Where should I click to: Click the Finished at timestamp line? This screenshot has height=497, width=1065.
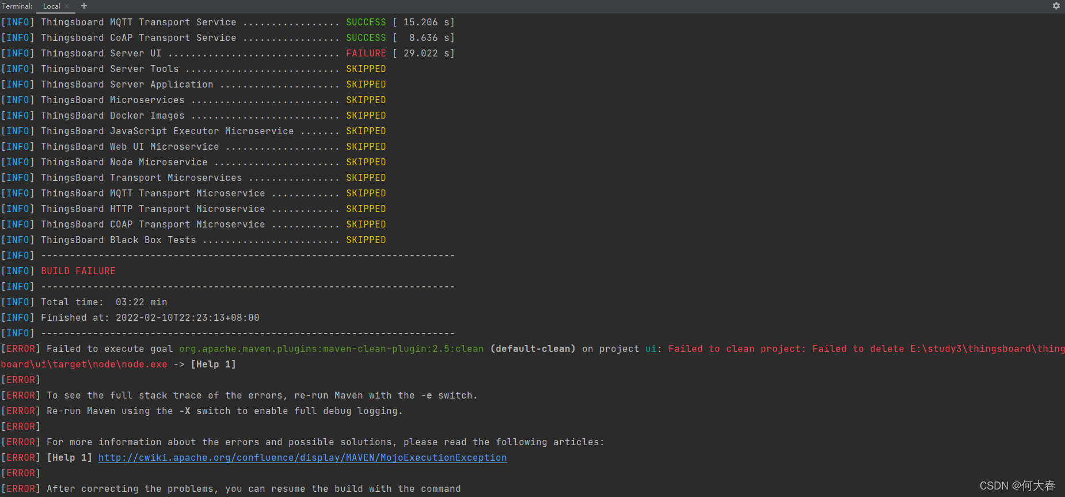[150, 318]
